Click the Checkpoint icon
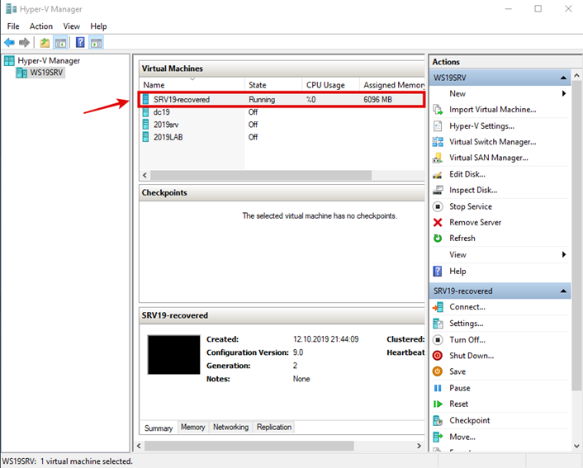This screenshot has width=583, height=468. (x=438, y=420)
